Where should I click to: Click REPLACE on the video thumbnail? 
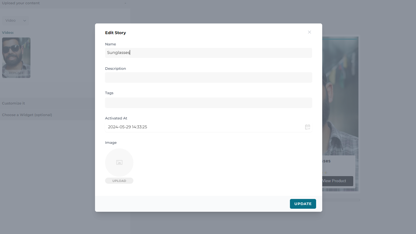tap(16, 73)
